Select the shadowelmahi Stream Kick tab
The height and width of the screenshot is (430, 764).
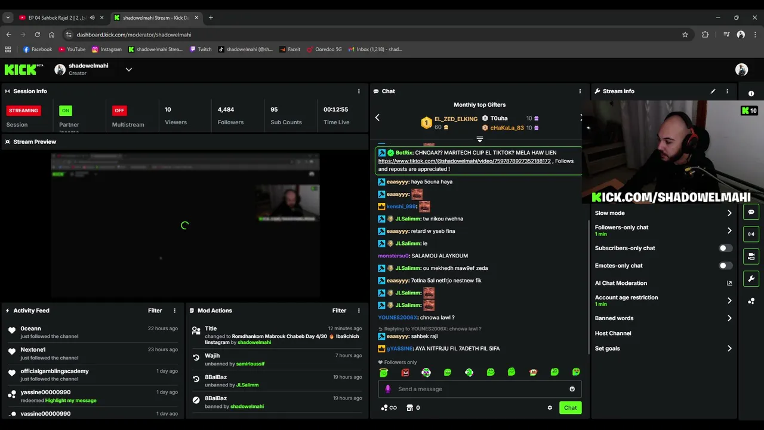pos(156,18)
